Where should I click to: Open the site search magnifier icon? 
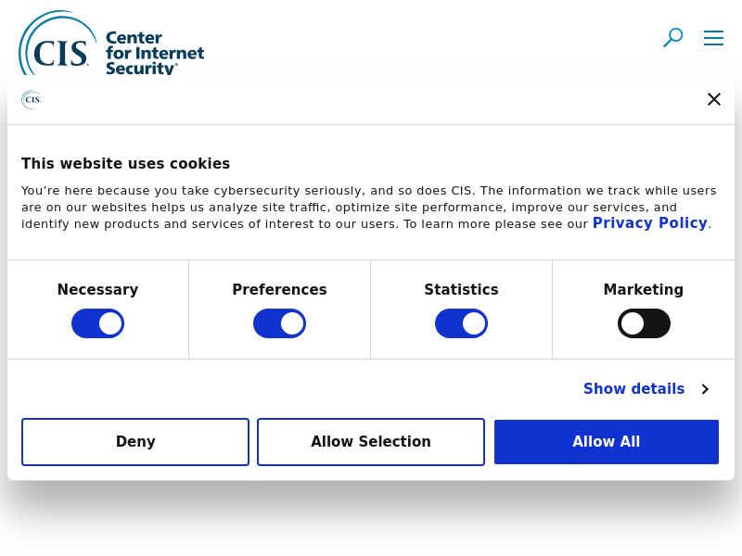(x=672, y=38)
